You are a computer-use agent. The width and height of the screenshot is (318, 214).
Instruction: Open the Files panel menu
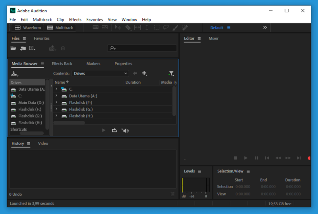click(x=24, y=38)
